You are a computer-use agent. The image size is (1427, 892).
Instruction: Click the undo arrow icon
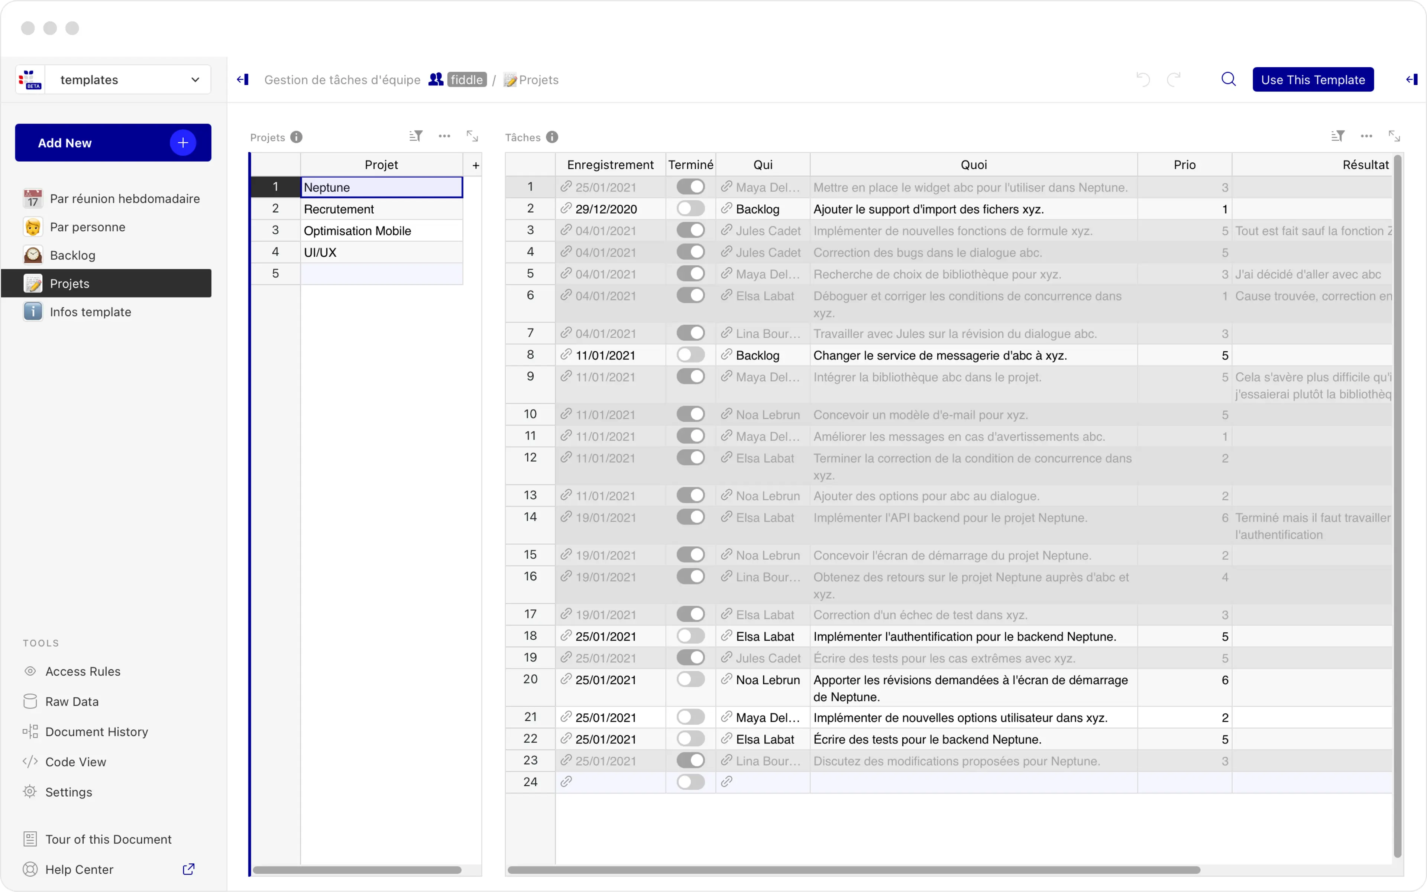pyautogui.click(x=1143, y=79)
